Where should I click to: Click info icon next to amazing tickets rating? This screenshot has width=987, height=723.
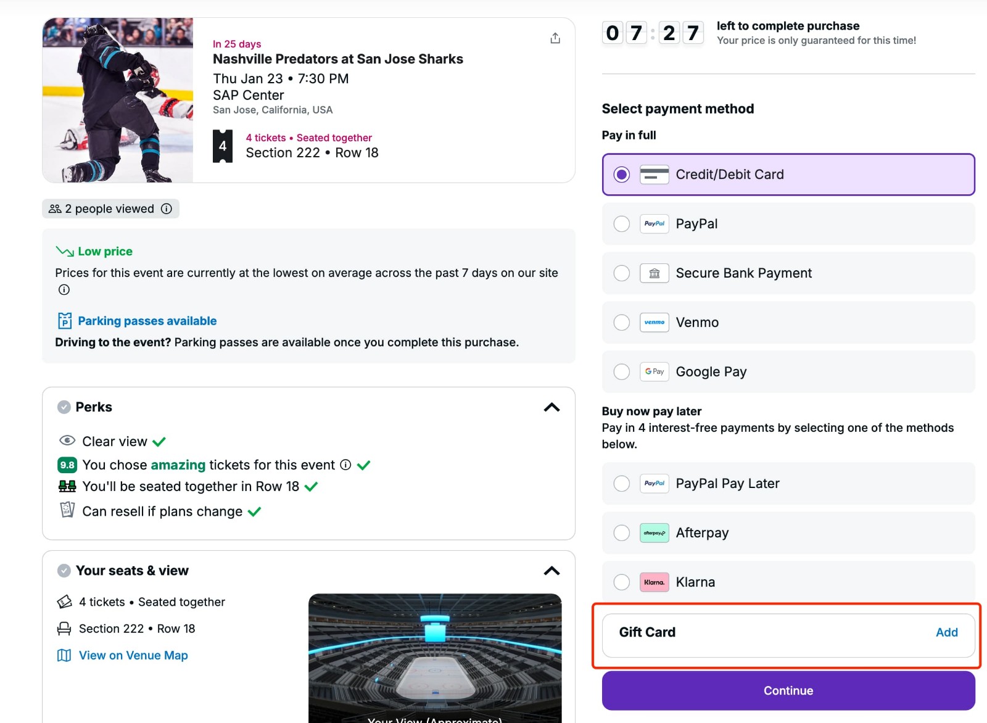pyautogui.click(x=345, y=465)
